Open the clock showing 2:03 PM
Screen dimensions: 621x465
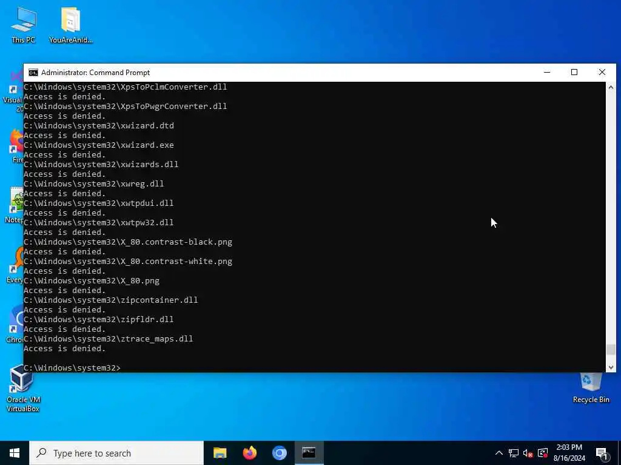coord(569,453)
